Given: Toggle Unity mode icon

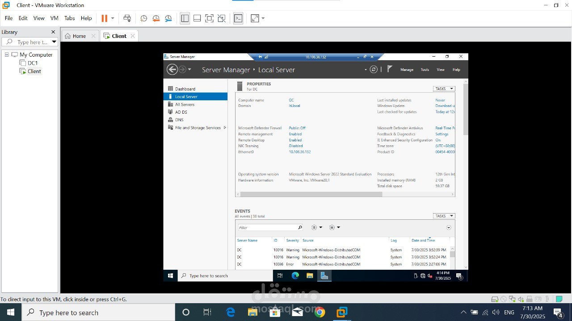Looking at the screenshot, I should tap(222, 18).
